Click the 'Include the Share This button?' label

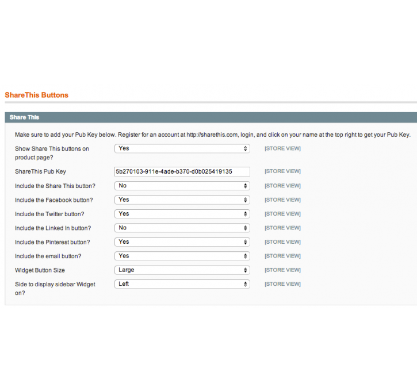click(x=55, y=186)
